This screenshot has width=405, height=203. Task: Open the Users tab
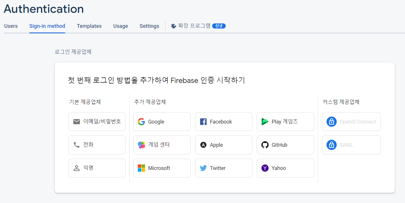coord(11,26)
